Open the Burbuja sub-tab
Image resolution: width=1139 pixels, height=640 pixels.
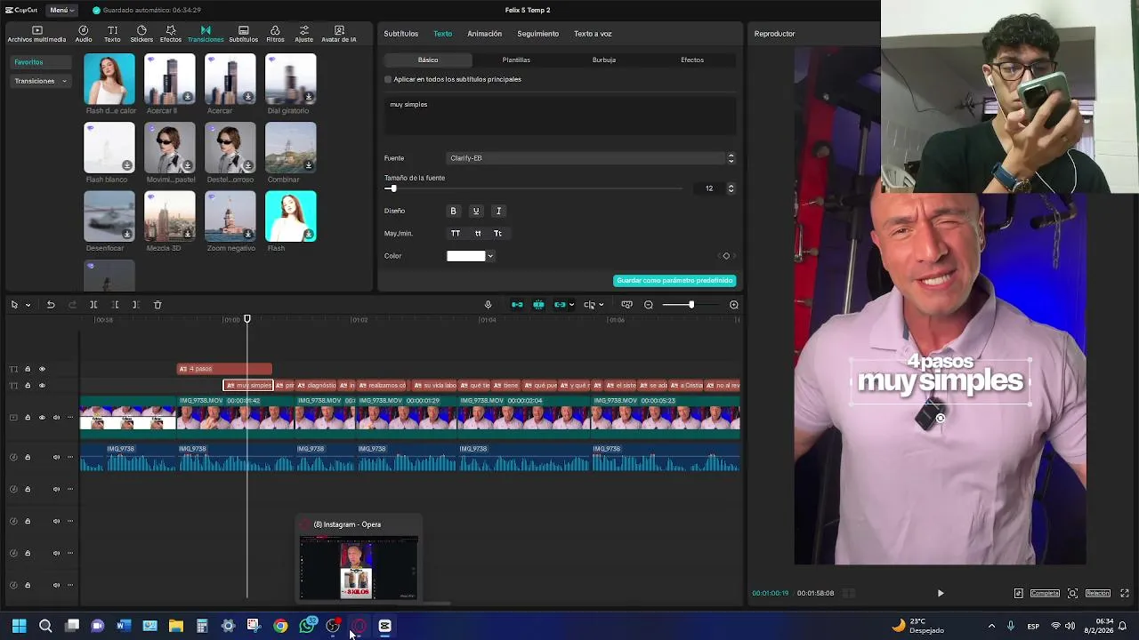[604, 60]
